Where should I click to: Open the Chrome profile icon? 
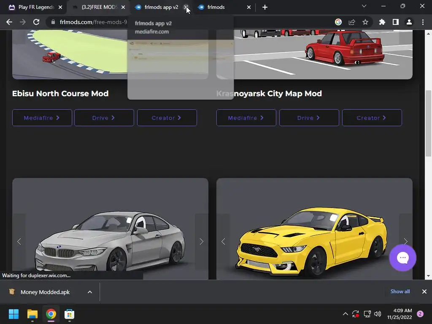[409, 22]
